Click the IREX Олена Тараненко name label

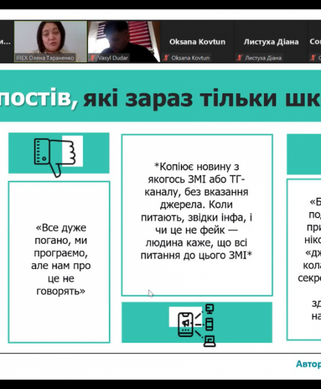click(x=45, y=58)
